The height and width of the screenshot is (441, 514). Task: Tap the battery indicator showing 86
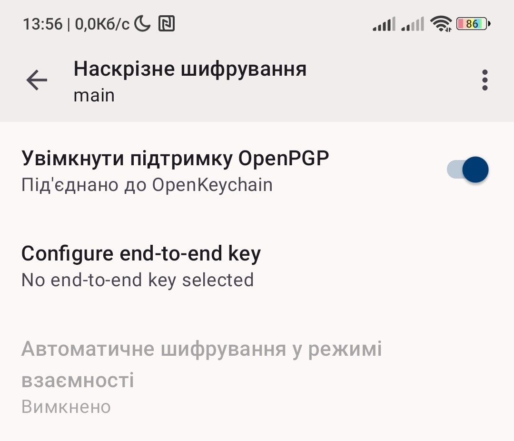coord(474,24)
